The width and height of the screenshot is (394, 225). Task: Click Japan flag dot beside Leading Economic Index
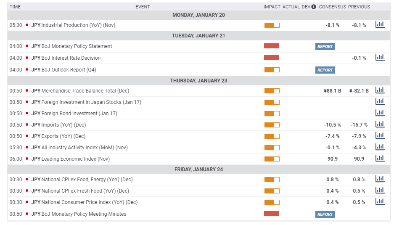(27, 159)
